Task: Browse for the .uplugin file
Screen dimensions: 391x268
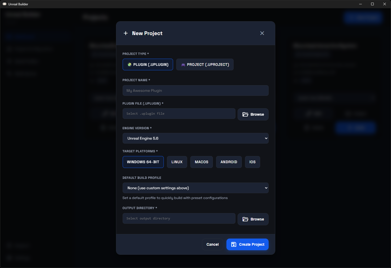Action: click(253, 114)
